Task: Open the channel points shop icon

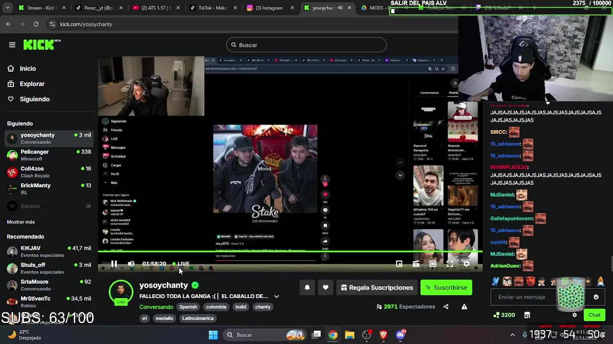Action: (x=527, y=315)
